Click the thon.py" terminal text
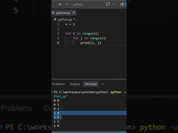 tap(61, 96)
